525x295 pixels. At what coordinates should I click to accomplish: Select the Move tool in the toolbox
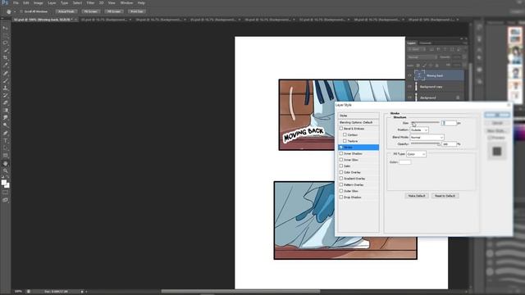[6, 28]
